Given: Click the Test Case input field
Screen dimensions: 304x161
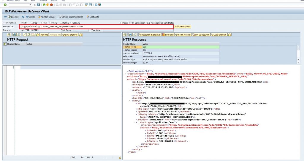Looking at the screenshot, I should tap(138, 30).
